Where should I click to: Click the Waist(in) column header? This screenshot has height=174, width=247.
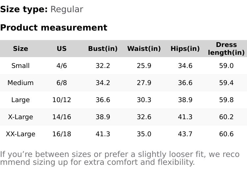click(144, 49)
